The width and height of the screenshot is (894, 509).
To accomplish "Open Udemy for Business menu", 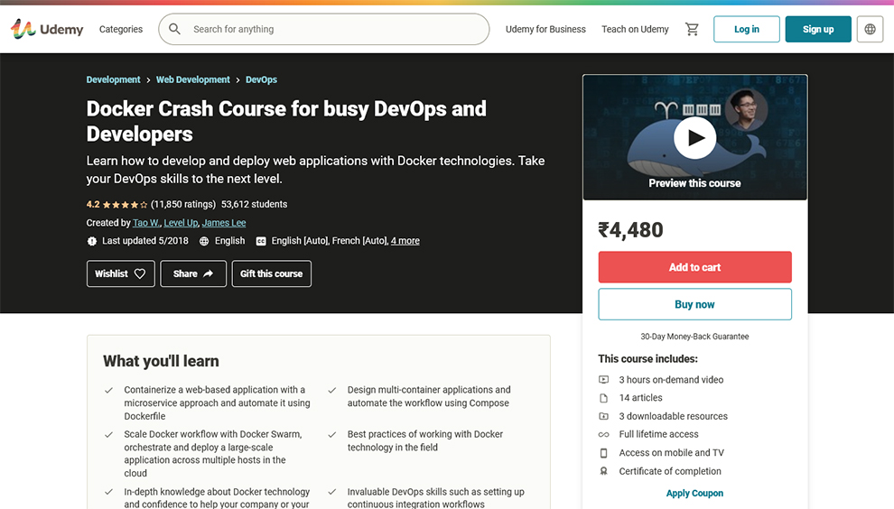I will 545,29.
